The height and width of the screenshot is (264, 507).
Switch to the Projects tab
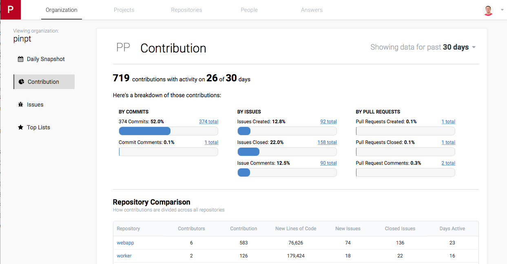(124, 10)
